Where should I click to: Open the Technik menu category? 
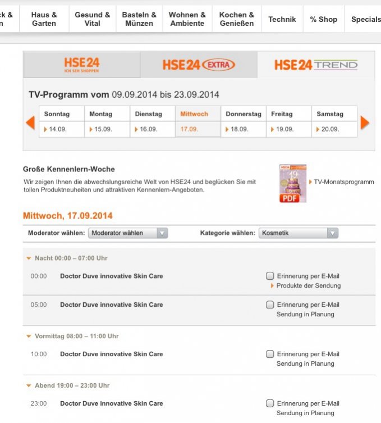pyautogui.click(x=282, y=19)
